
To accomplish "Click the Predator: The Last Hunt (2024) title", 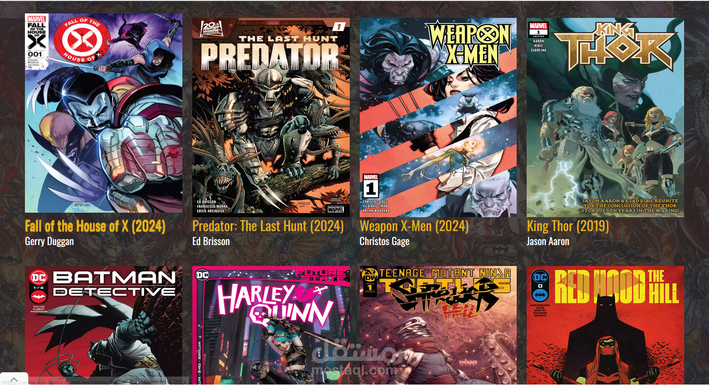I will [268, 226].
